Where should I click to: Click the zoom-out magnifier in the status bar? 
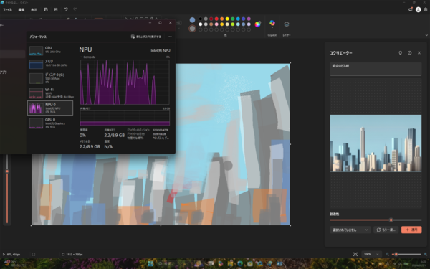387,254
